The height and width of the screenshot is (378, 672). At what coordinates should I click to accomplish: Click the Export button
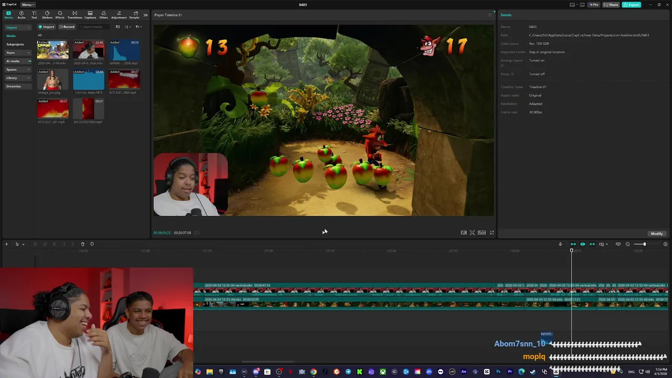point(632,5)
